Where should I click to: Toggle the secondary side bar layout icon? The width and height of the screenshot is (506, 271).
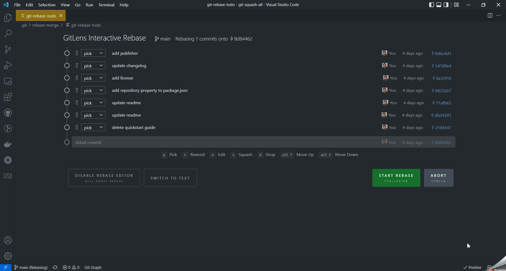click(446, 5)
